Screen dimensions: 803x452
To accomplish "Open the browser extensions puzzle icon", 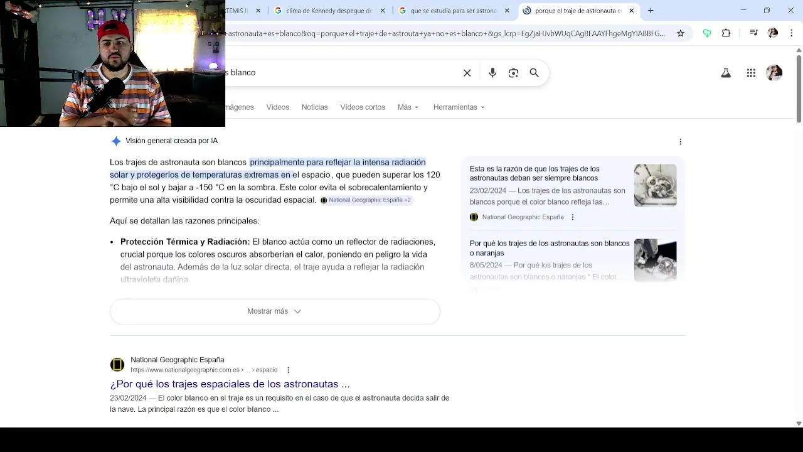I will [726, 33].
